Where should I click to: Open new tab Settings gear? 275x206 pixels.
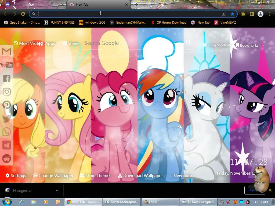[x=16, y=175]
